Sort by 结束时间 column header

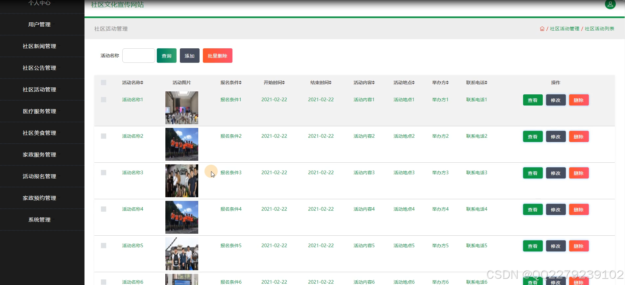[x=321, y=83]
